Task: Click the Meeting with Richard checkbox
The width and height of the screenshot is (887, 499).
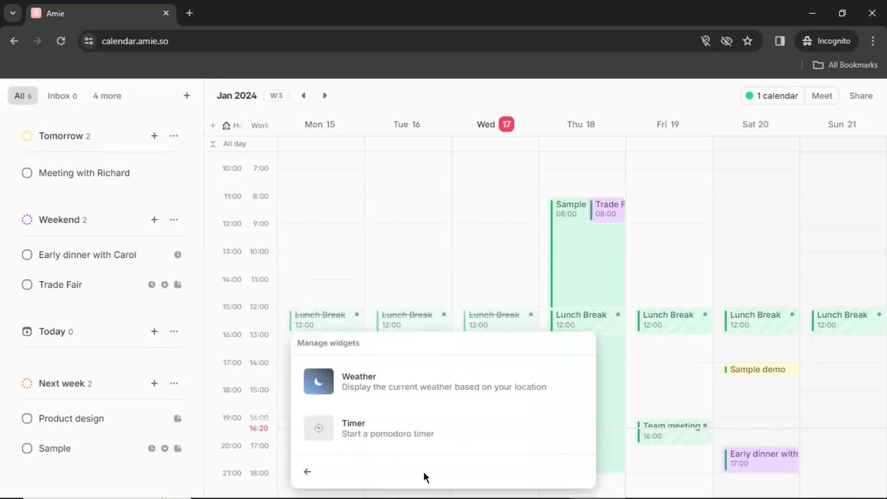Action: (27, 172)
